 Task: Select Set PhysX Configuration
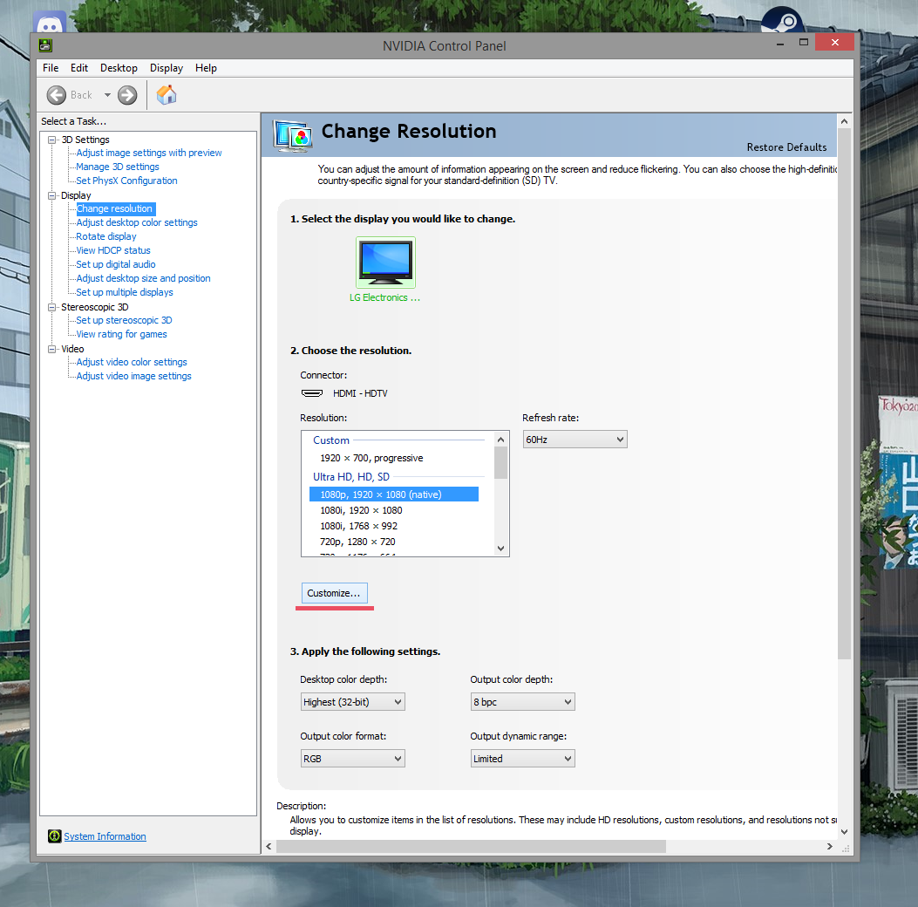pyautogui.click(x=126, y=181)
